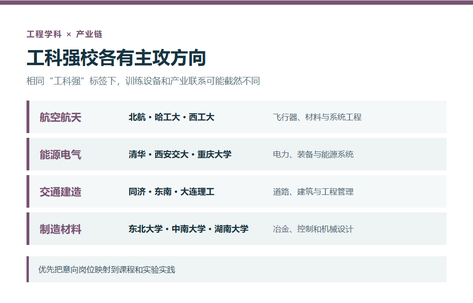
Task: Select the 交通建造 category label
Action: pos(61,192)
